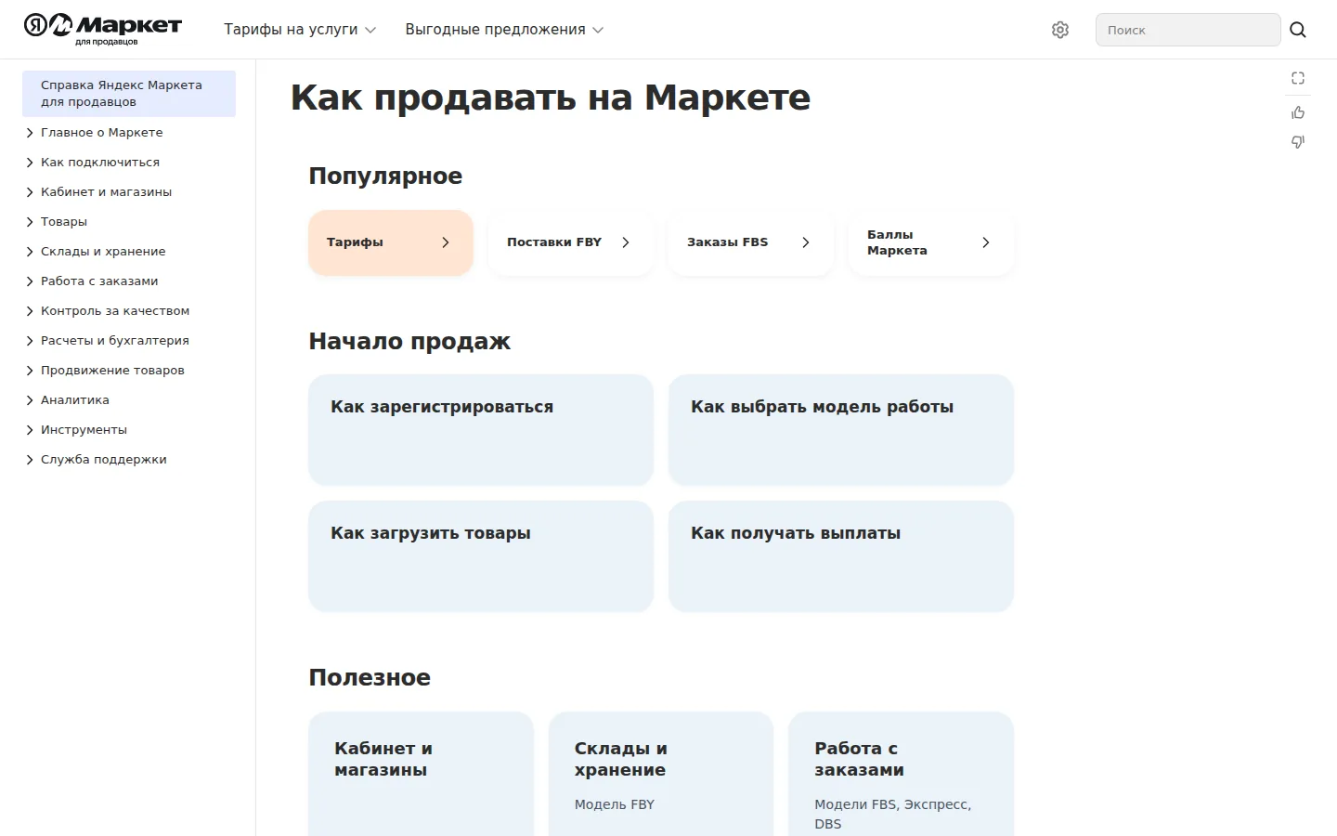This screenshot has width=1337, height=836.
Task: Open the Выгодные предложения dropdown menu
Action: tap(504, 30)
